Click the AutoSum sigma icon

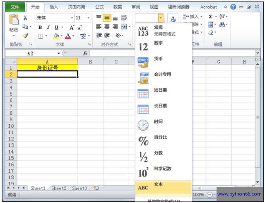pyautogui.click(x=210, y=17)
